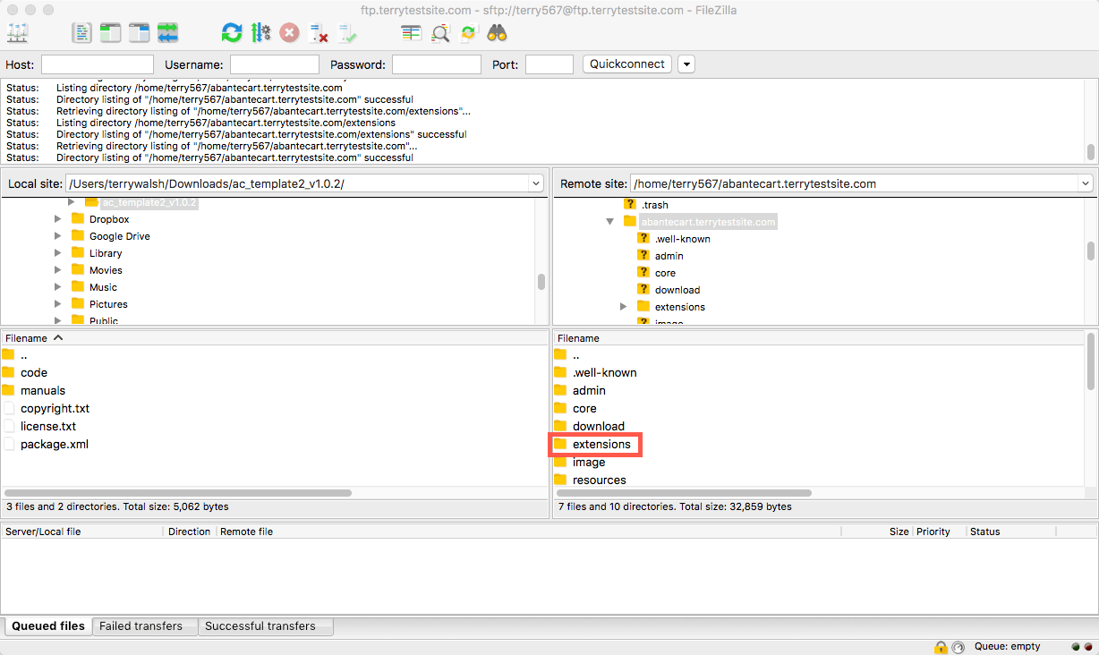Viewport: 1099px width, 655px height.
Task: Open the Quickconnect history dropdown arrow
Action: click(x=686, y=64)
